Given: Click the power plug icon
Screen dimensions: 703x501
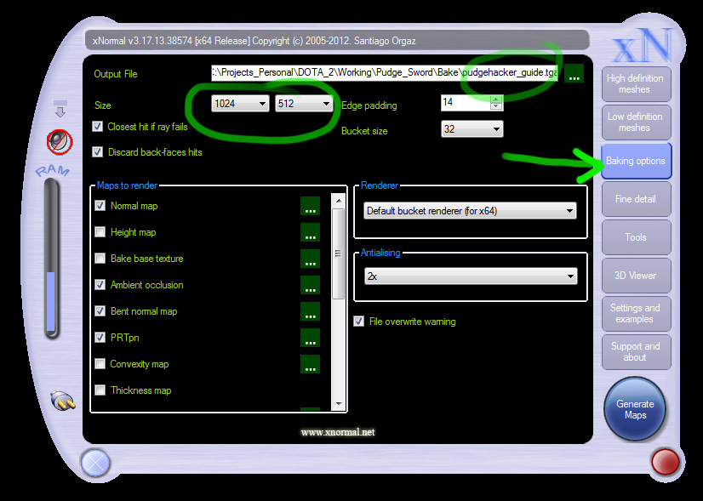Looking at the screenshot, I should pos(63,400).
